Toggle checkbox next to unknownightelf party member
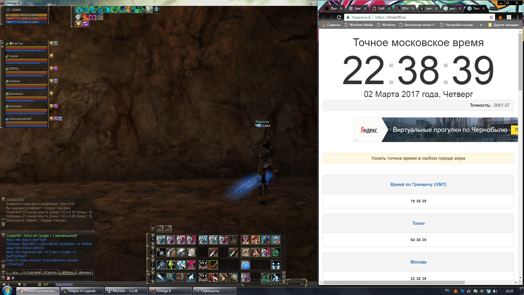The height and width of the screenshot is (295, 524). point(7,119)
